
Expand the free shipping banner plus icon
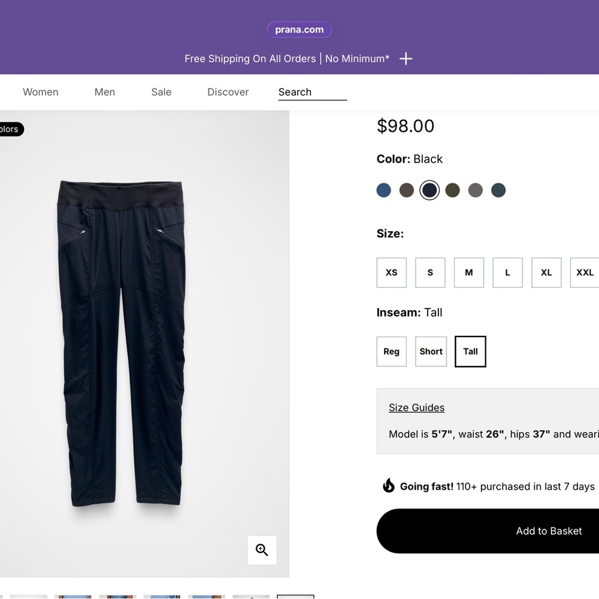[x=406, y=59]
